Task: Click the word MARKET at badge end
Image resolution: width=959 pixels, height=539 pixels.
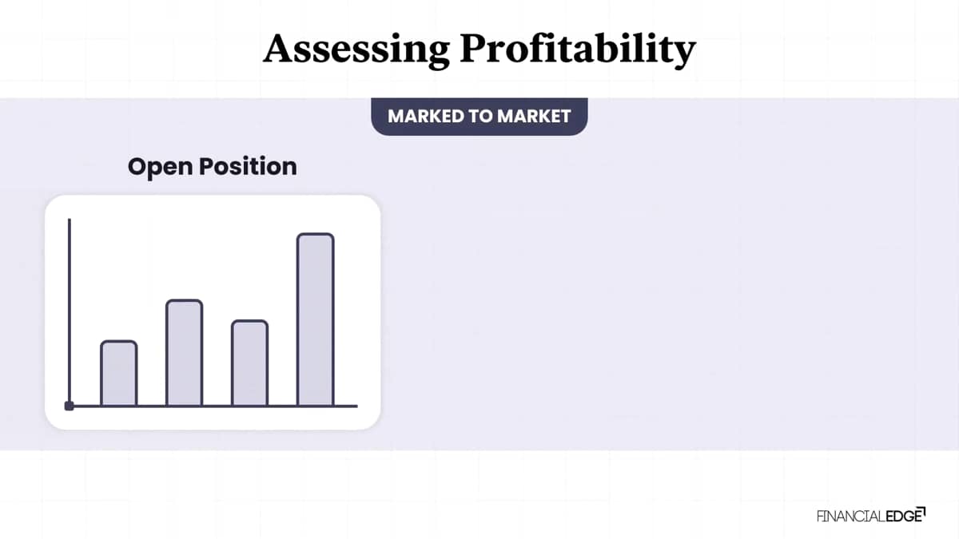Action: [534, 116]
